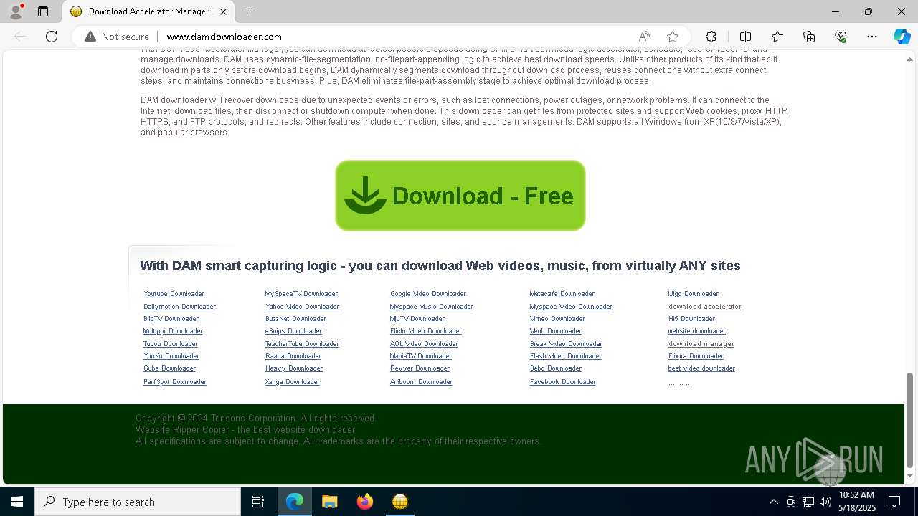Open File Explorer from the taskbar
Screen dimensions: 918x516
point(330,502)
